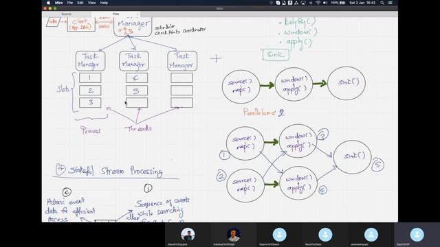Click the upper sink() circle
The width and height of the screenshot is (440, 247).
[x=346, y=83]
